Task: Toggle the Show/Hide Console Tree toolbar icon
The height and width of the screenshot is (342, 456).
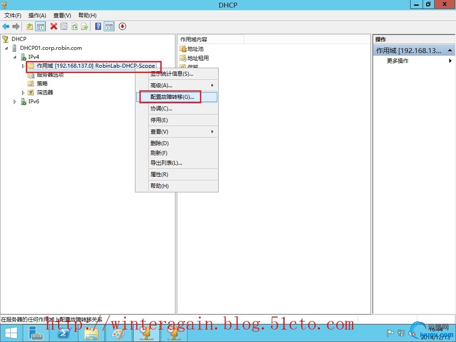Action: (x=41, y=26)
